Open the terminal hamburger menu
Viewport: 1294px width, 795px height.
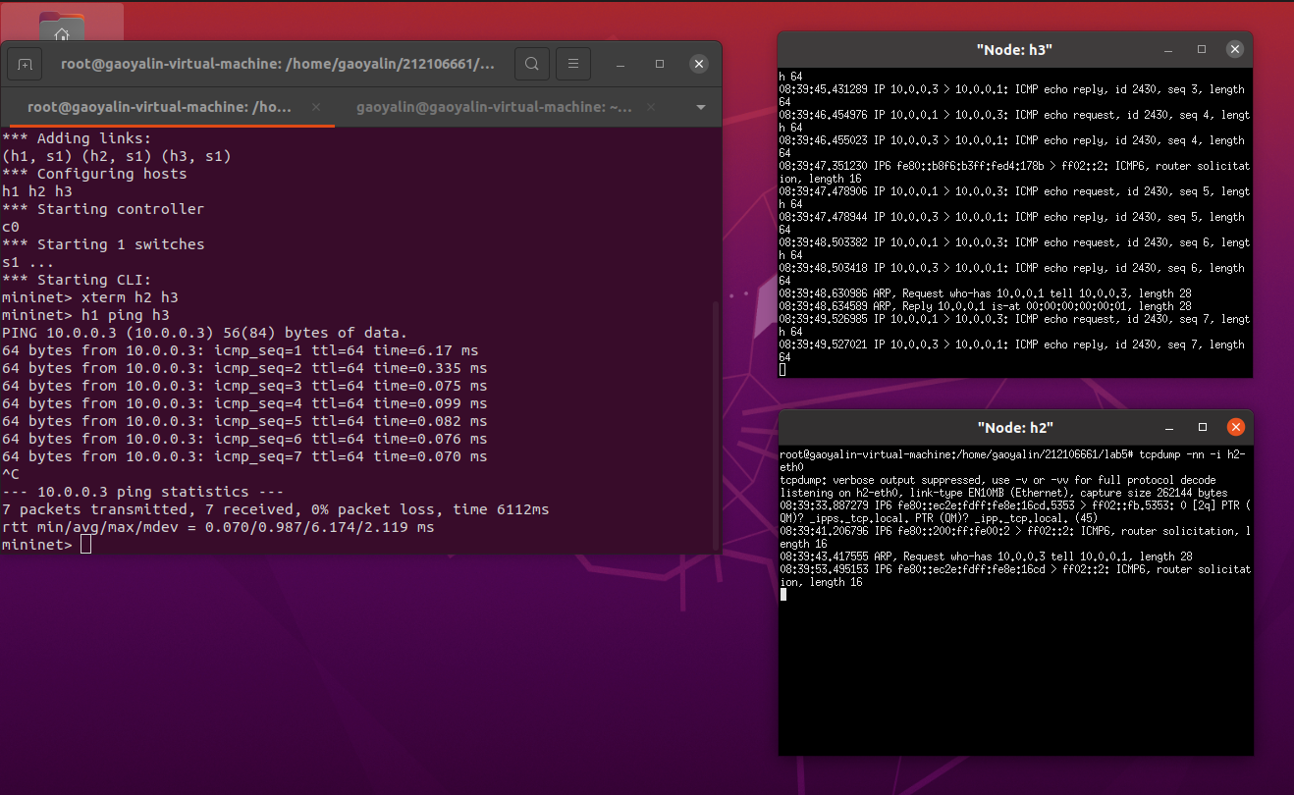(574, 65)
